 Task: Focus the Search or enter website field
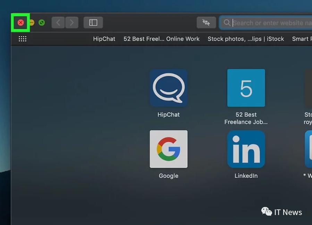coord(266,23)
